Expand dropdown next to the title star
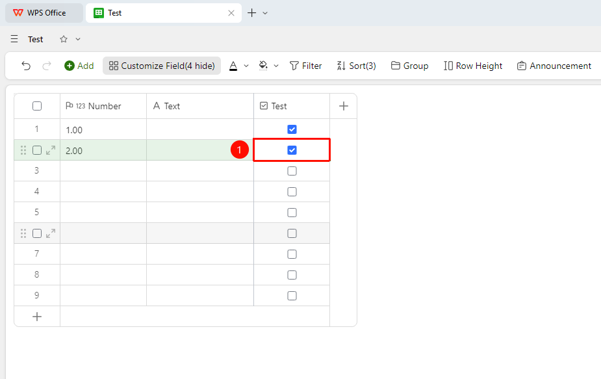The image size is (601, 379). click(x=78, y=39)
